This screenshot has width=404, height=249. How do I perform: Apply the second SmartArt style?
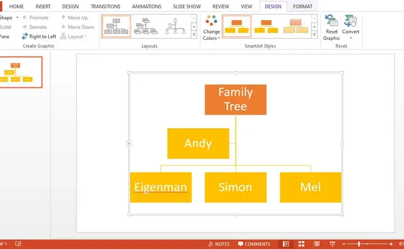(x=266, y=26)
